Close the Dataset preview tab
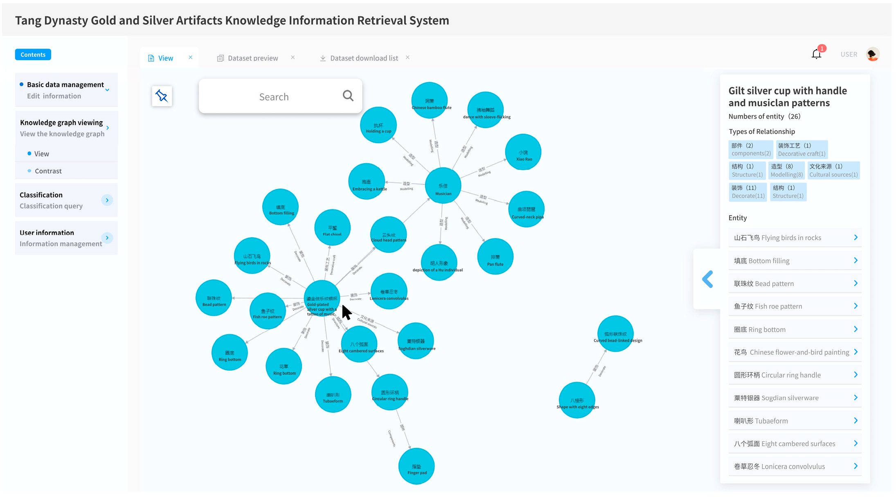The image size is (896, 497). 293,58
